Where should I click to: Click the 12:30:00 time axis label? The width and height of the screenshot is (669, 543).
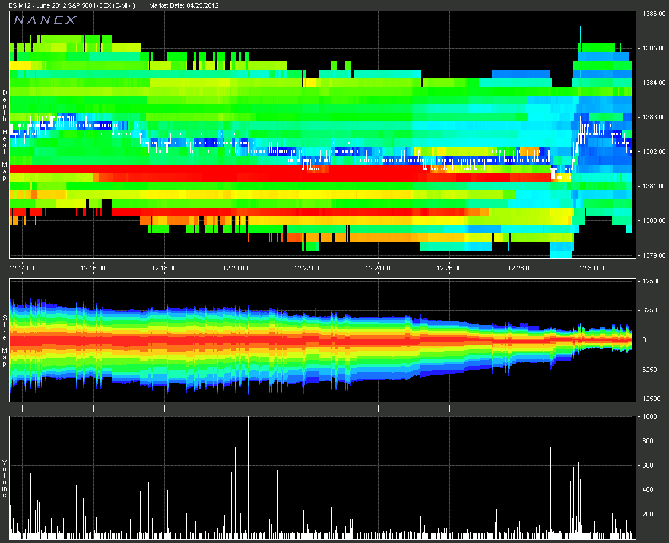point(591,268)
